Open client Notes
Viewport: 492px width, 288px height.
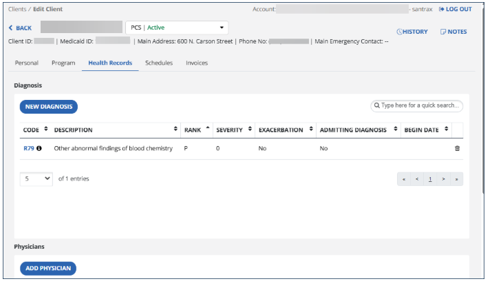tap(453, 32)
